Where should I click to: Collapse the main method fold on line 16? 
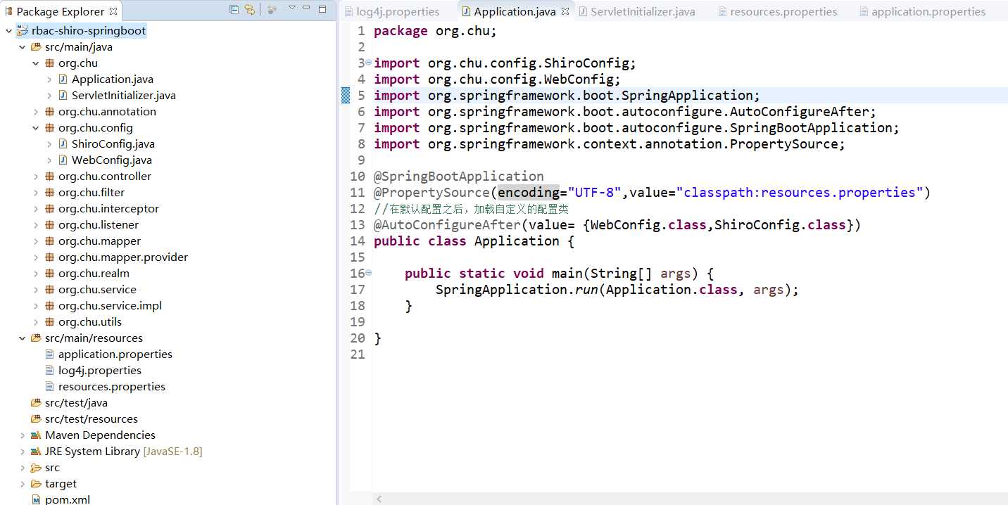click(368, 272)
